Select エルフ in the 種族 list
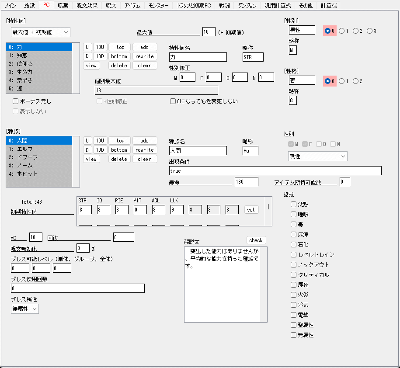Image resolution: width=400 pixels, height=368 pixels. (39, 149)
